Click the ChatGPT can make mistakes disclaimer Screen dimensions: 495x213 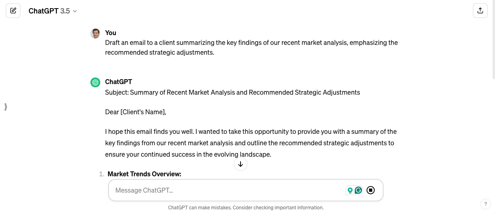coord(246,207)
